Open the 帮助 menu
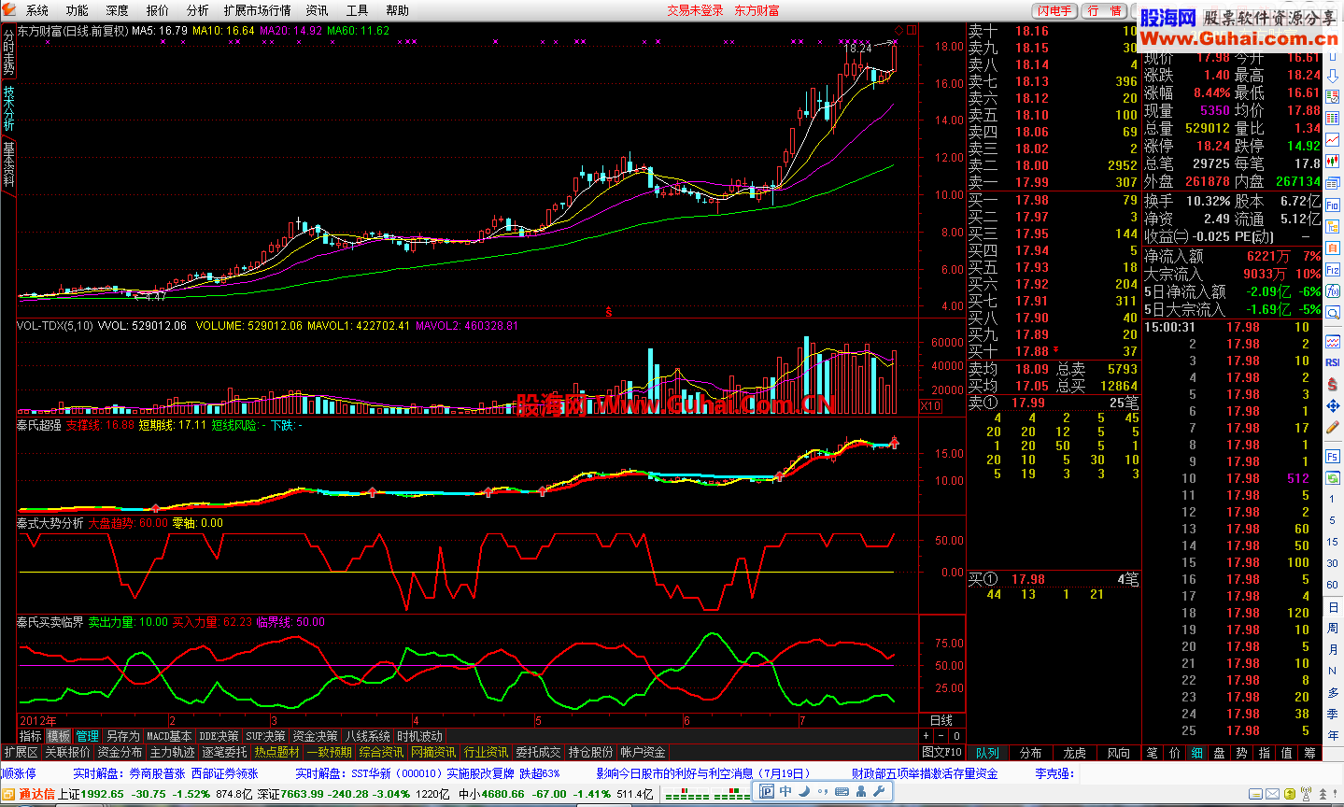1344x807 pixels. [398, 10]
